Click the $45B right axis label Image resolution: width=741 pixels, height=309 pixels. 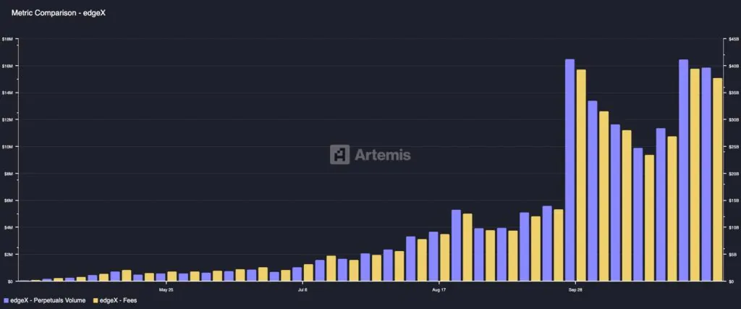pos(732,39)
